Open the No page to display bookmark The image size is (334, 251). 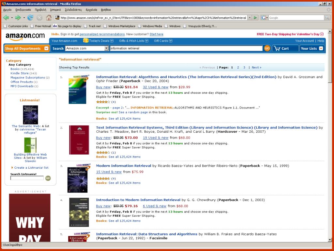pos(67,26)
